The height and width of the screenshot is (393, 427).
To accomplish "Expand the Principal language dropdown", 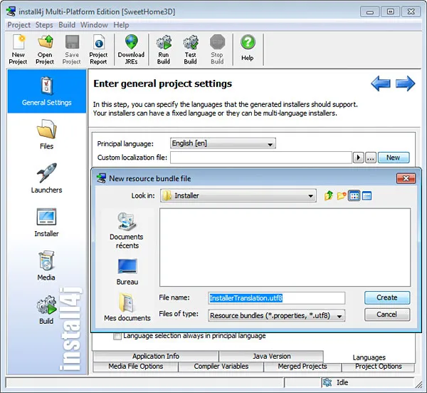I will coord(270,144).
